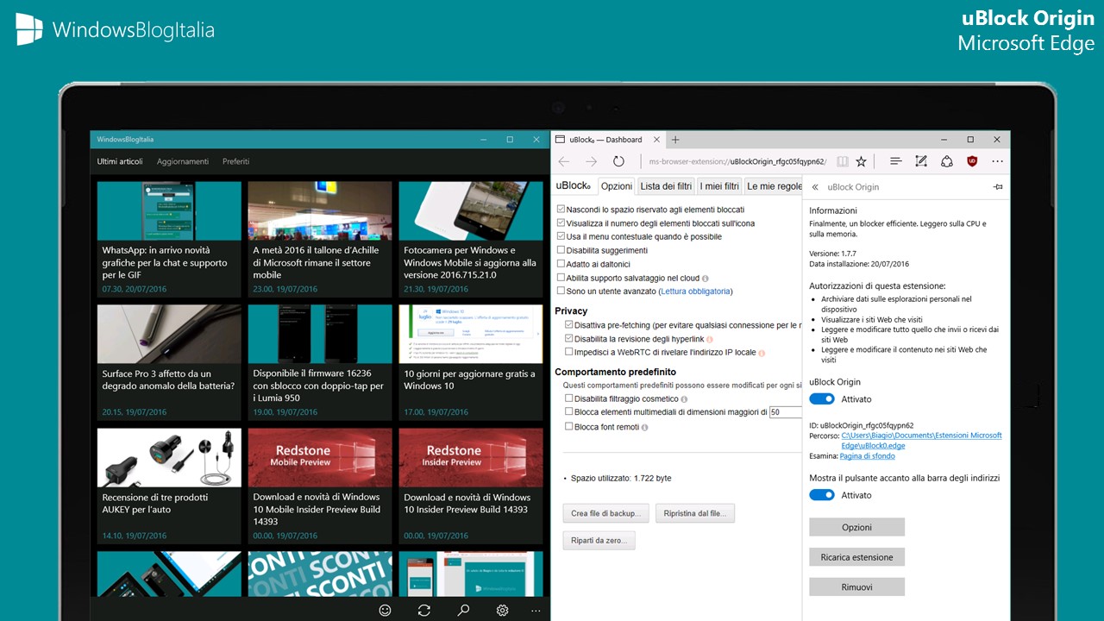Check Disabilita filtraggio cosmetico

(x=569, y=398)
